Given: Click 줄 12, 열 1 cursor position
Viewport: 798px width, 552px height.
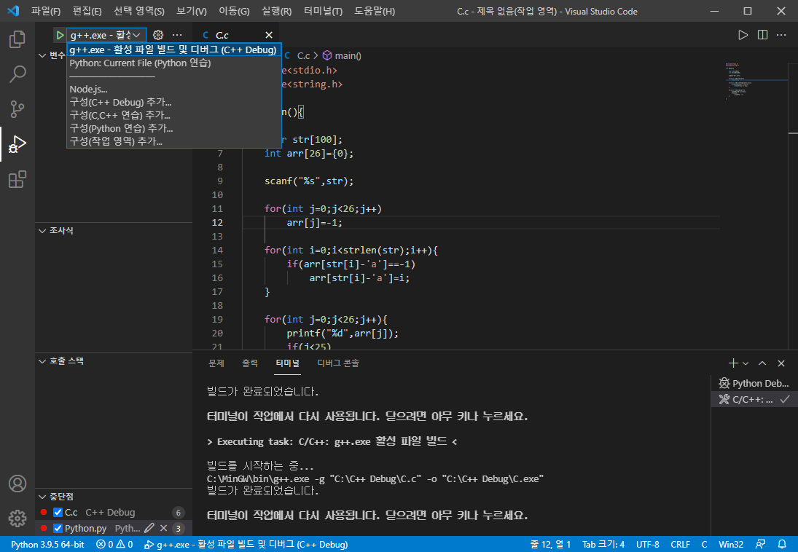Looking at the screenshot, I should coord(550,545).
